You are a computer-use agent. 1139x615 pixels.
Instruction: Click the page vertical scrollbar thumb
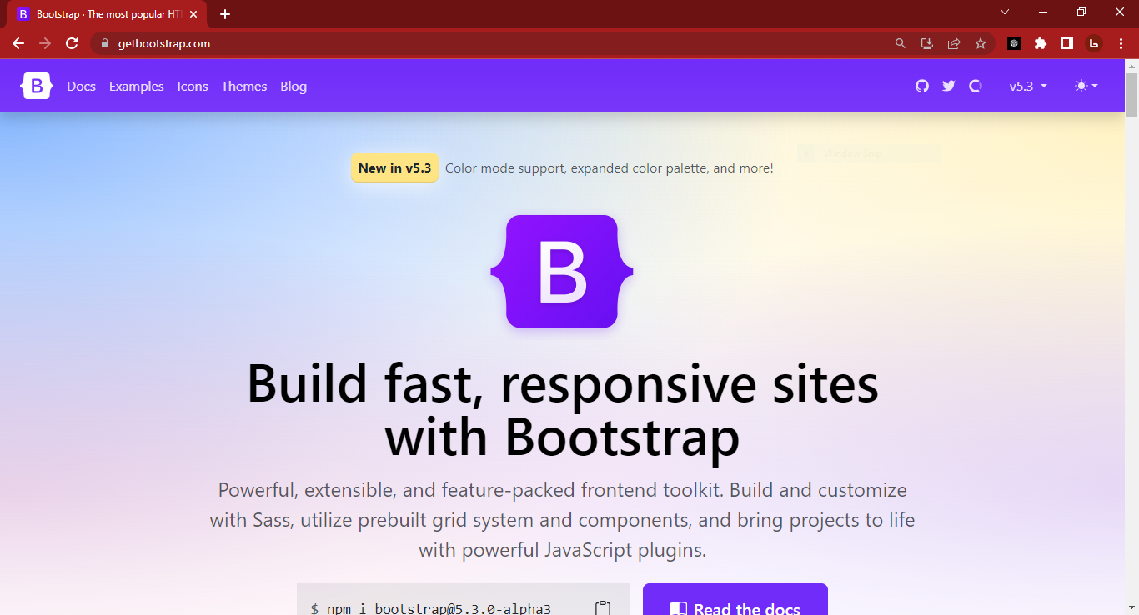pyautogui.click(x=1131, y=94)
